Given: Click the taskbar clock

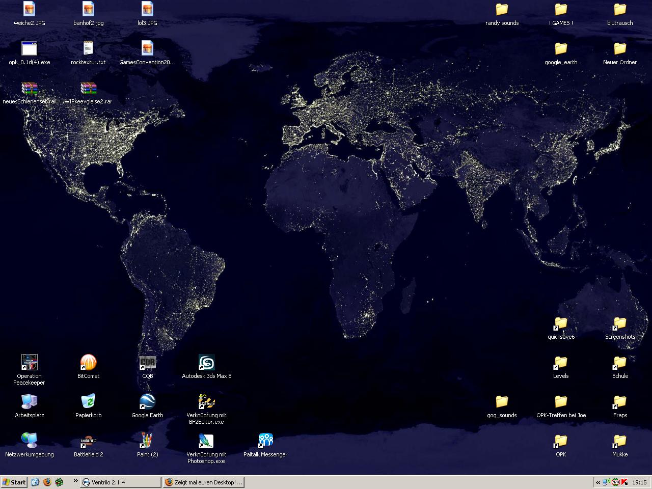Looking at the screenshot, I should [639, 482].
